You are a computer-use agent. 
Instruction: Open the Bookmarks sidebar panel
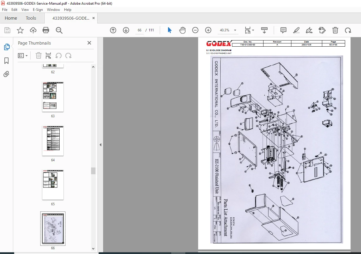click(6, 61)
